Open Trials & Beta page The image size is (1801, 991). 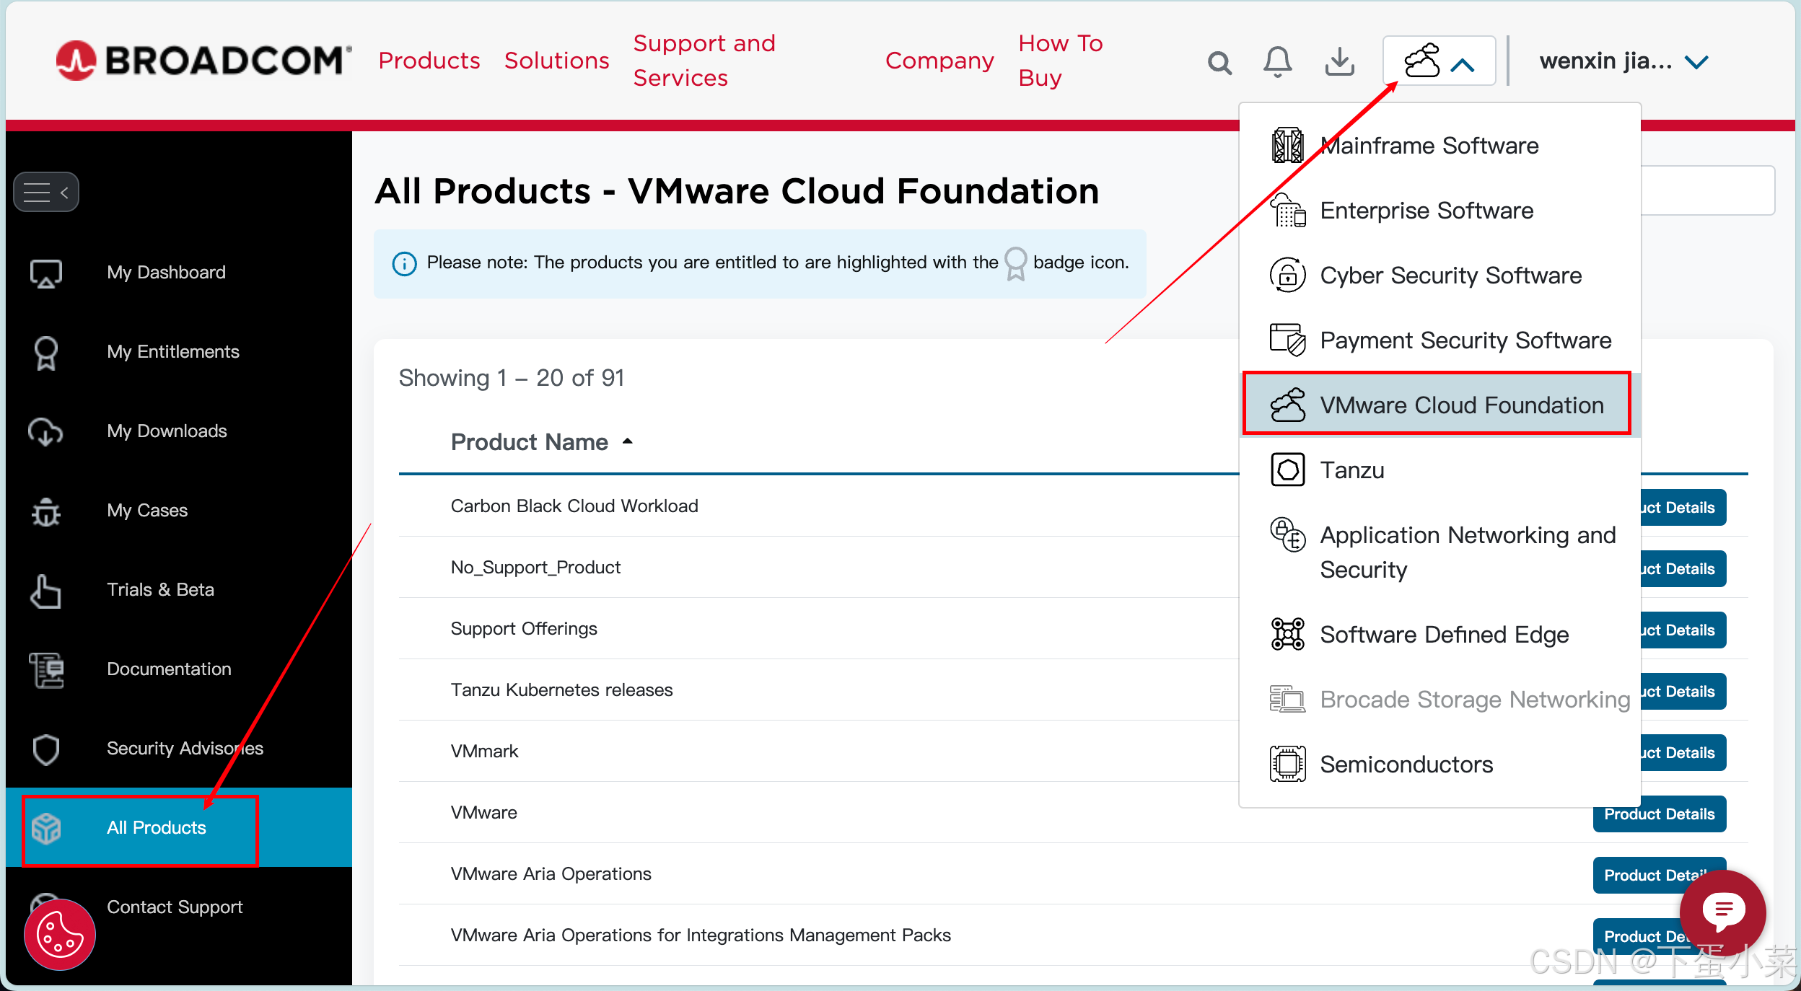point(160,590)
